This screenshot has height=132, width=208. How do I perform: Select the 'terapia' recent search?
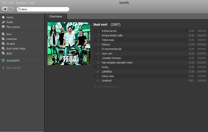coord(11,44)
